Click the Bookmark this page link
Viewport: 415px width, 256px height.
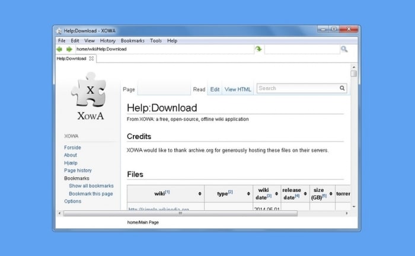[91, 194]
